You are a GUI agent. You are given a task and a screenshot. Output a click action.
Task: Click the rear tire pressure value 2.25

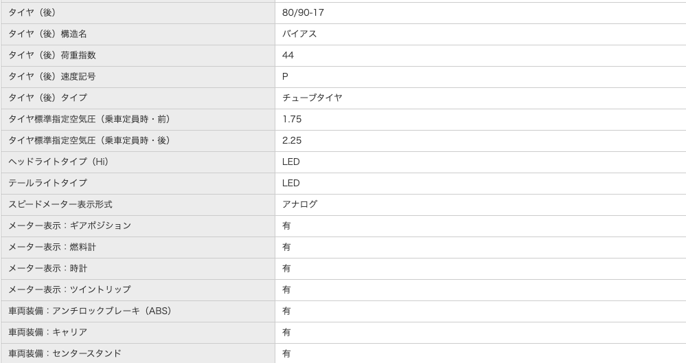click(292, 141)
